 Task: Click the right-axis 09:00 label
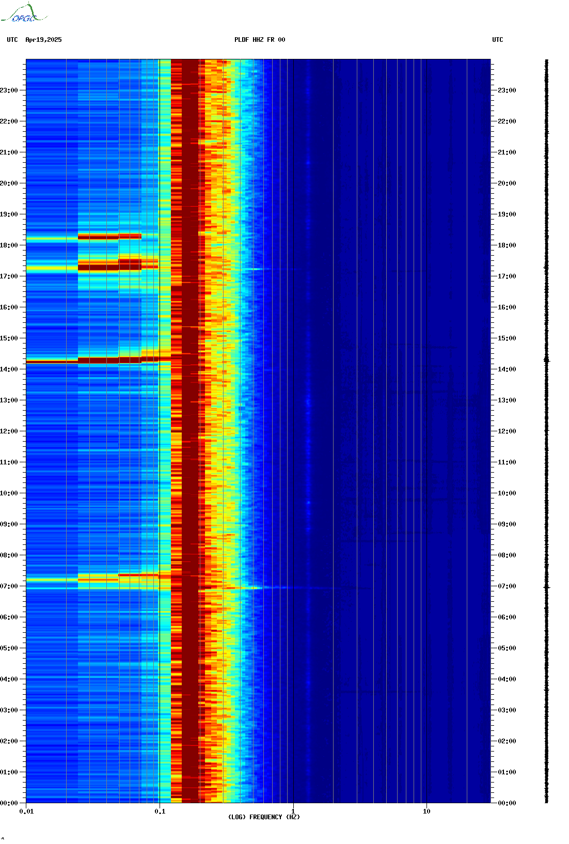coord(507,524)
